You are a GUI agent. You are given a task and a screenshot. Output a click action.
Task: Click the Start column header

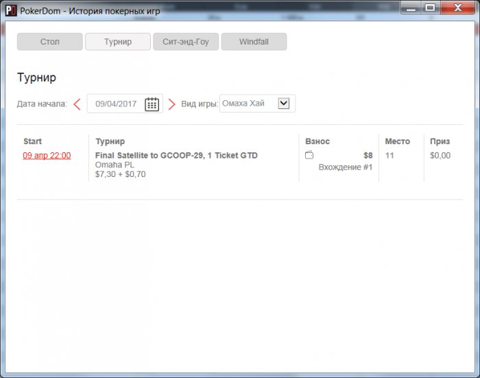pyautogui.click(x=32, y=141)
